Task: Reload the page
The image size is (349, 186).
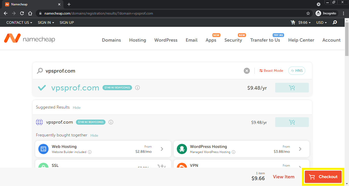Action: pyautogui.click(x=22, y=13)
